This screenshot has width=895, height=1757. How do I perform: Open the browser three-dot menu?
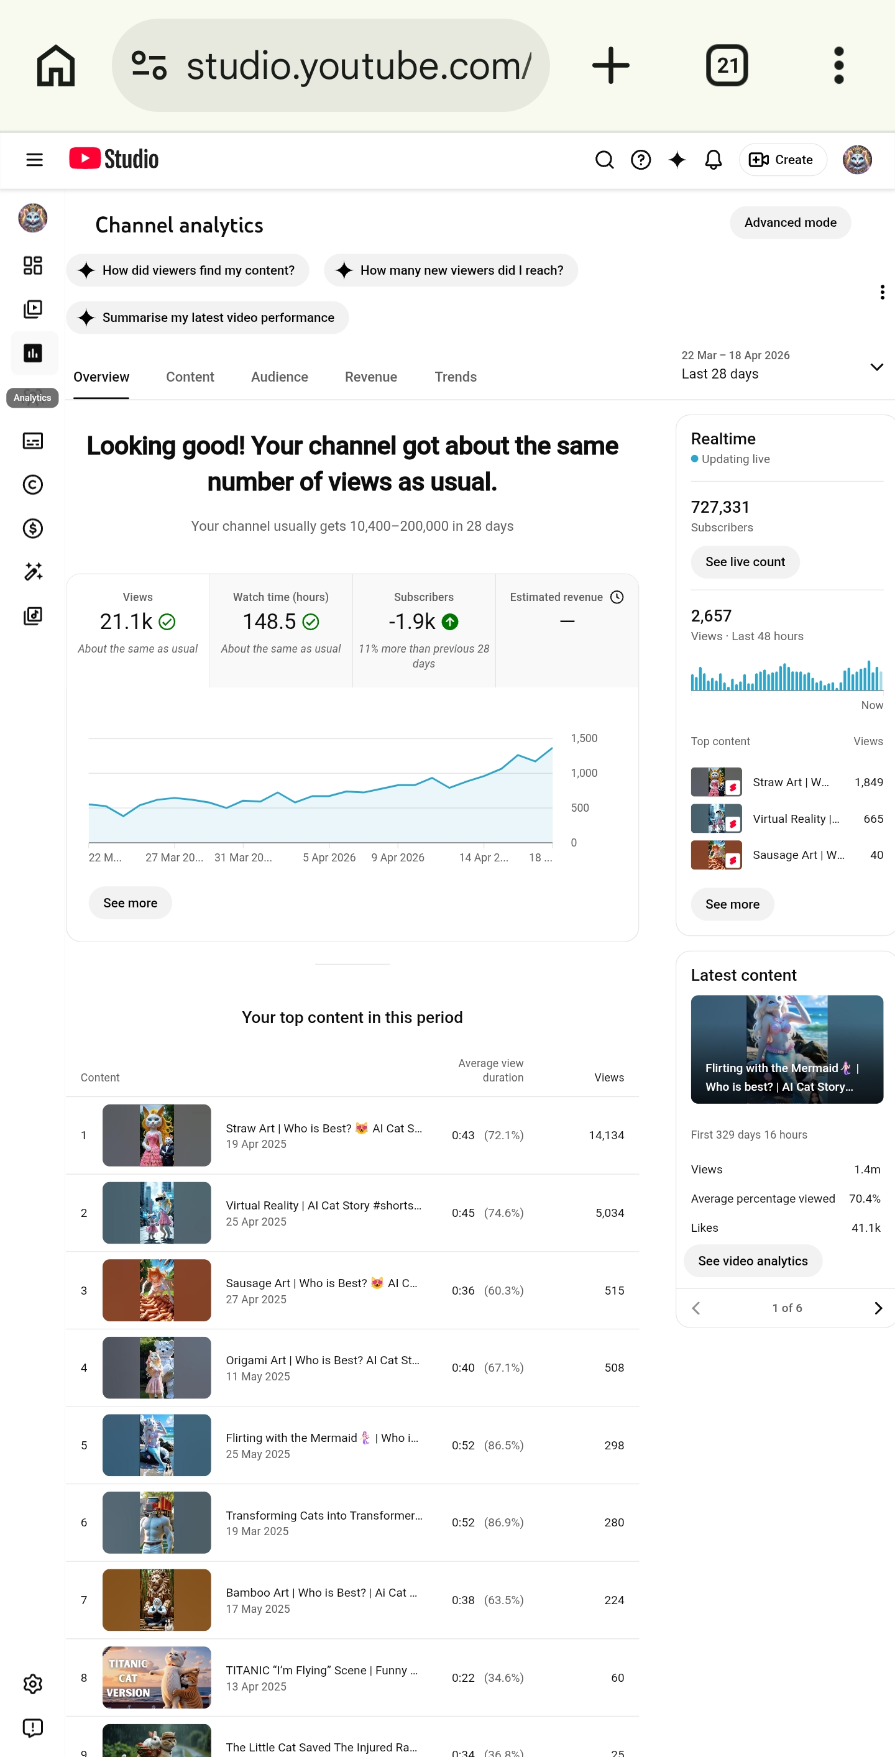click(x=838, y=65)
